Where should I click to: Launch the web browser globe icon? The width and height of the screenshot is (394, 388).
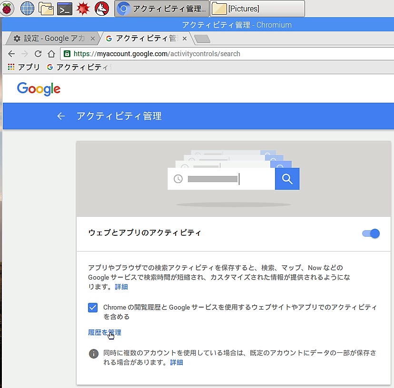27,9
